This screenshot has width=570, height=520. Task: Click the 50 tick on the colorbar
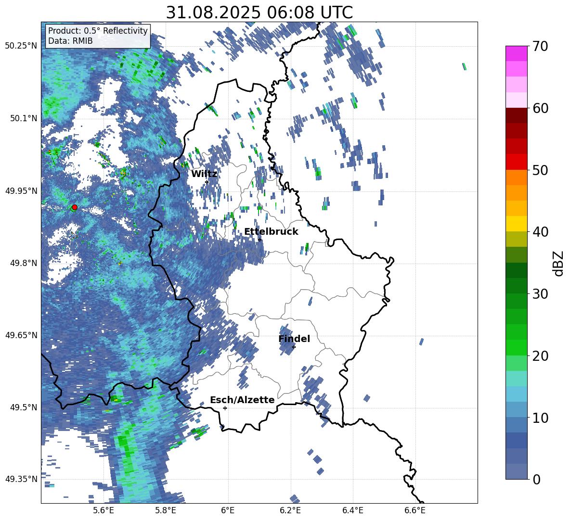(x=540, y=170)
